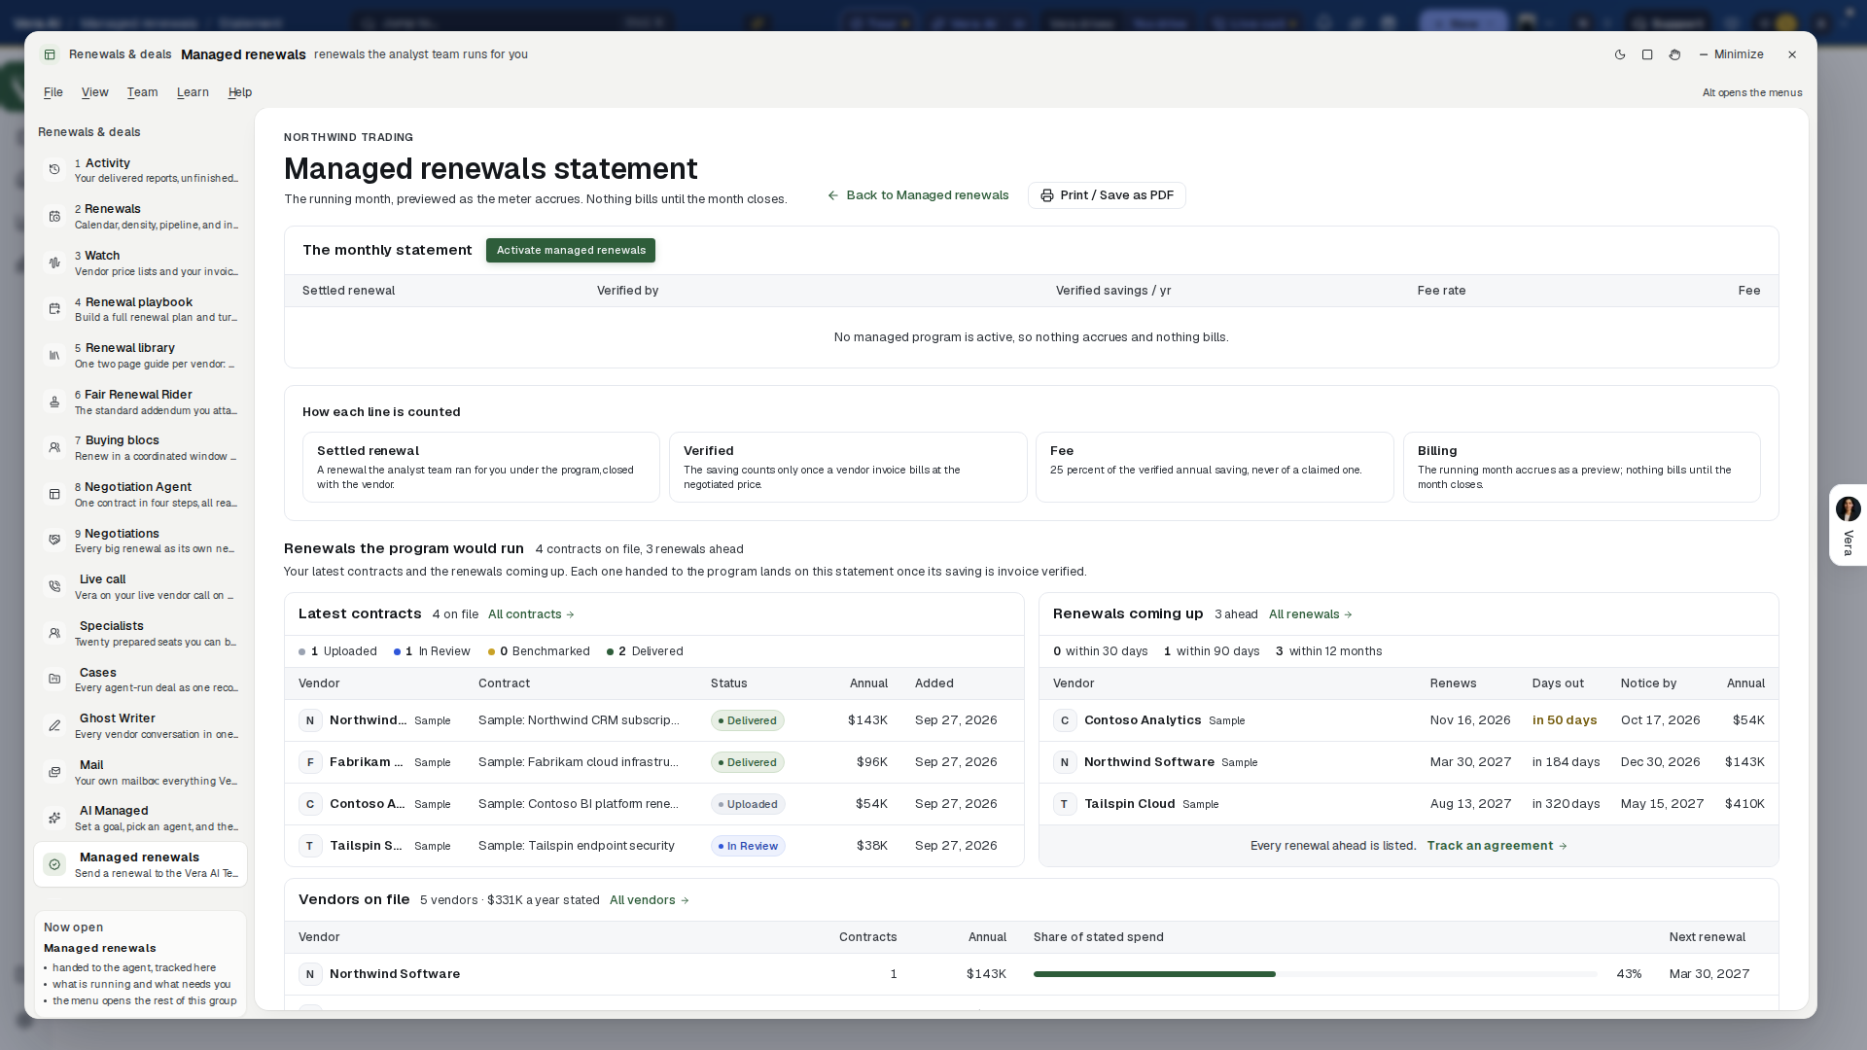The height and width of the screenshot is (1050, 1867).
Task: Open Specialists sidebar icon
Action: tap(54, 633)
